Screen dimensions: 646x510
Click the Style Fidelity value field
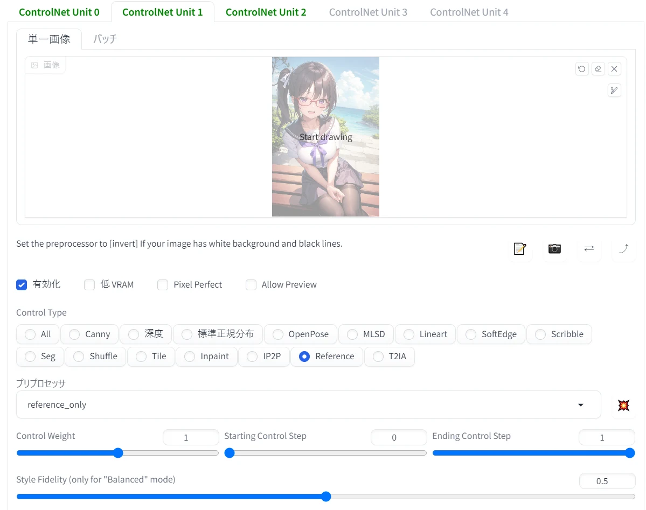607,481
